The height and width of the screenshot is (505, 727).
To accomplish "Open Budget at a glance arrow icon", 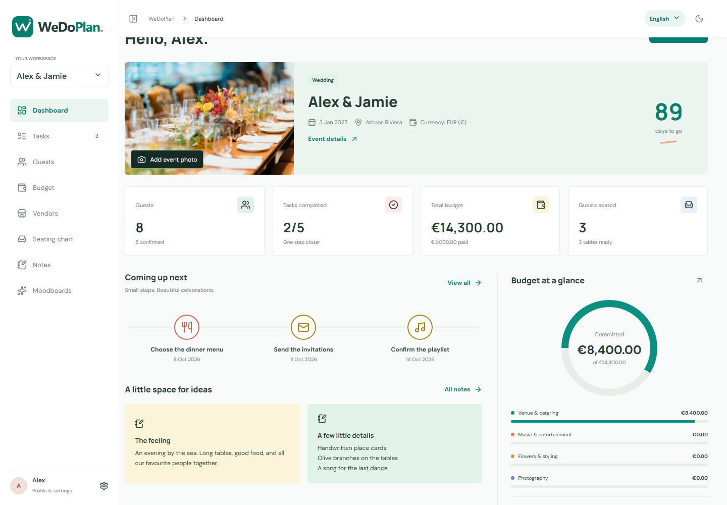I will pyautogui.click(x=699, y=280).
